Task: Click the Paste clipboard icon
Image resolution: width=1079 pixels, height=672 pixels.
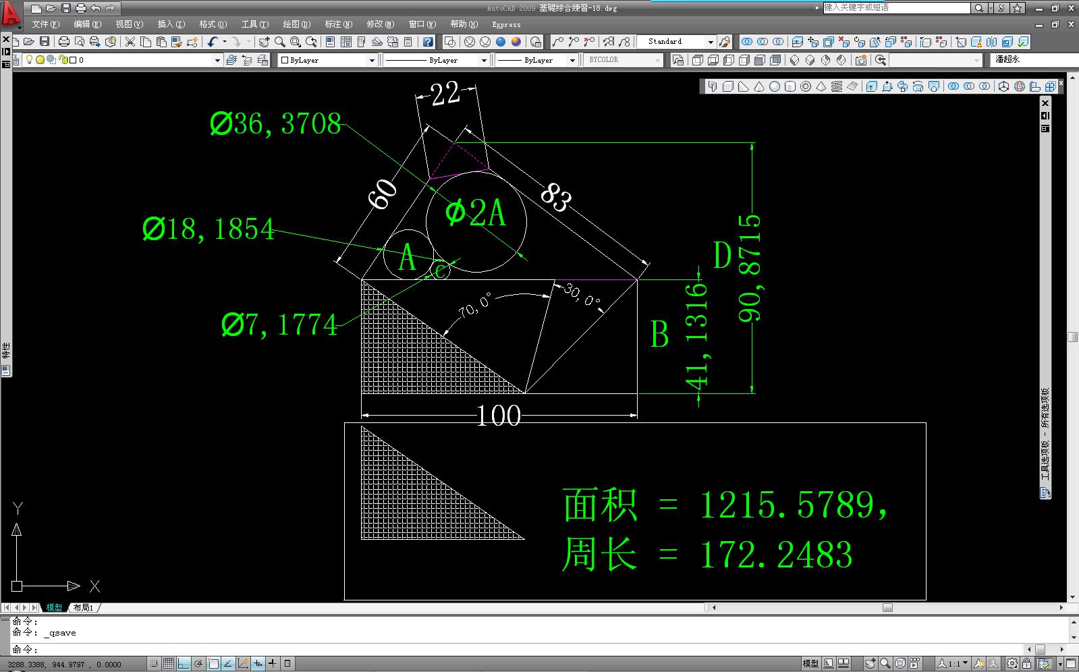Action: [161, 42]
